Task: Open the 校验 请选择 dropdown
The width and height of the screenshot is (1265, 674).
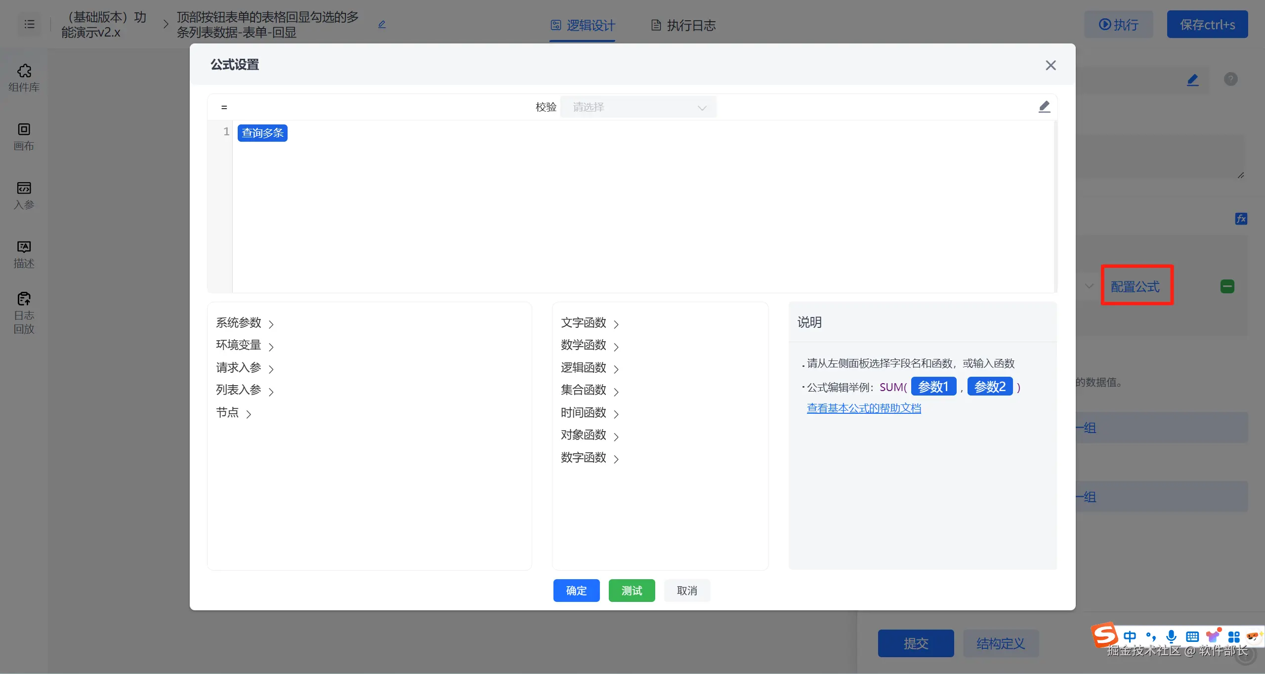Action: pos(638,107)
